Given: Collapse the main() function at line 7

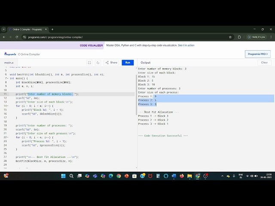Looking at the screenshot, I should tap(8, 79).
